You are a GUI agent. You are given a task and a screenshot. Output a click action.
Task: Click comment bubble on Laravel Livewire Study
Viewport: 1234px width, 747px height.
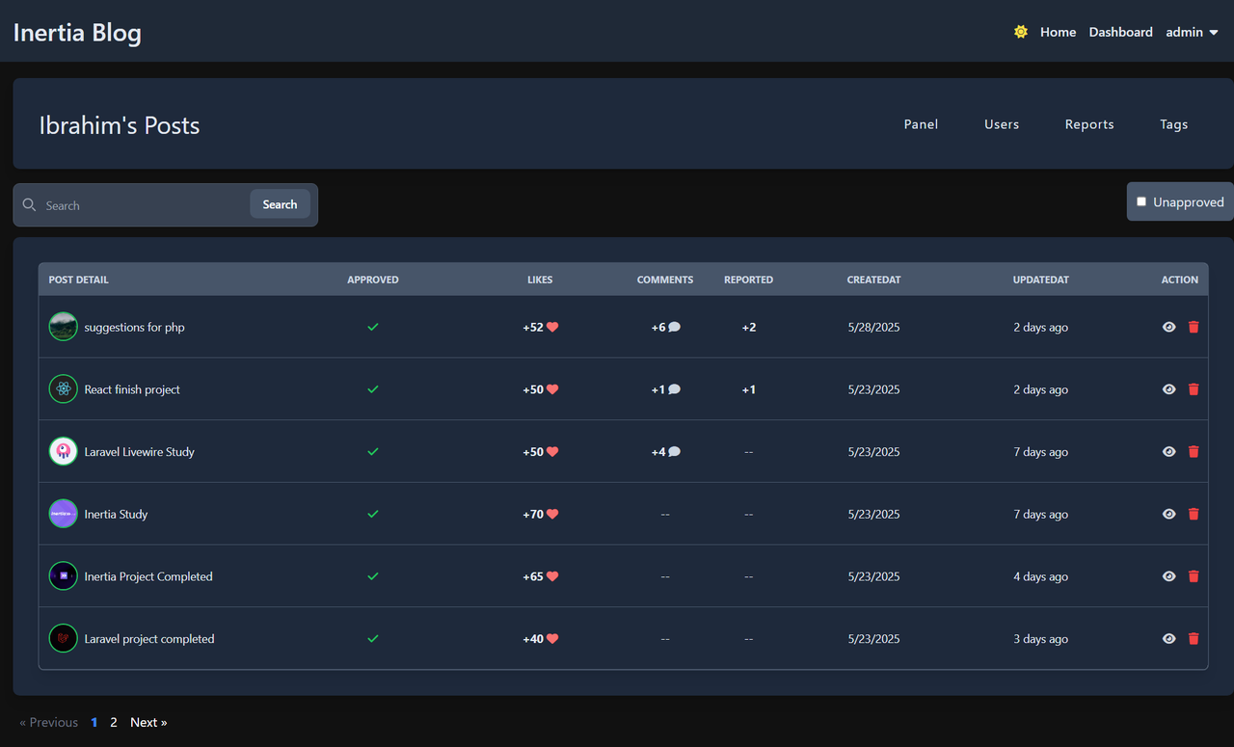click(x=675, y=451)
